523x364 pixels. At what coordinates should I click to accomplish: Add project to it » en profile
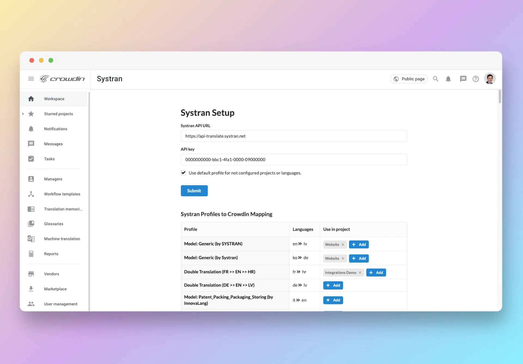click(x=333, y=300)
